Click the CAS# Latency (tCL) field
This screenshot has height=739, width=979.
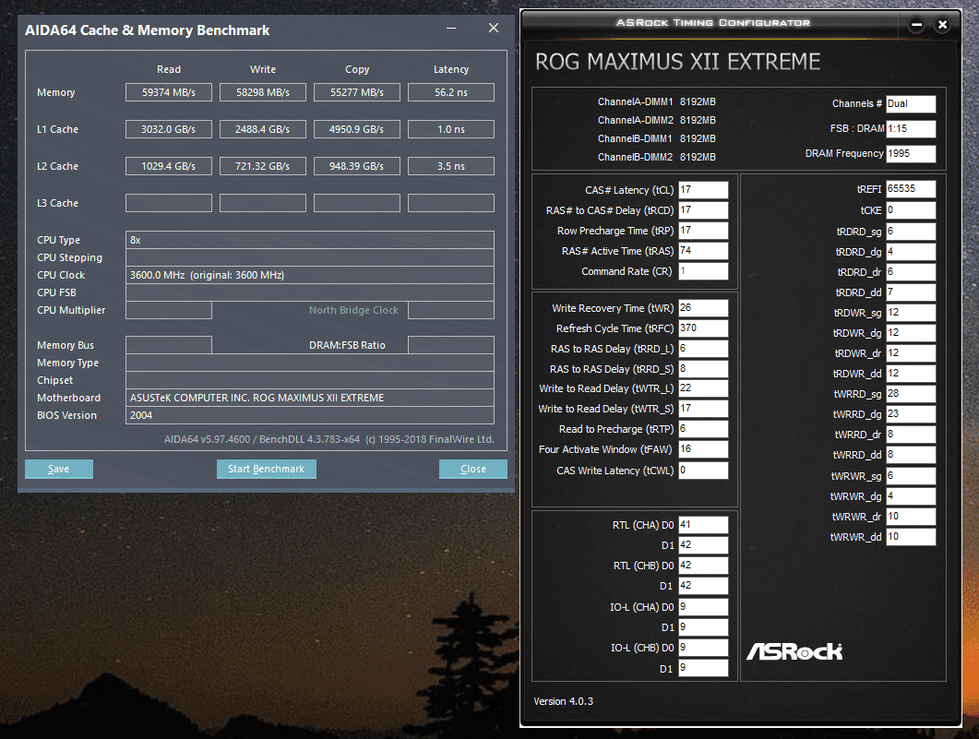(x=703, y=190)
